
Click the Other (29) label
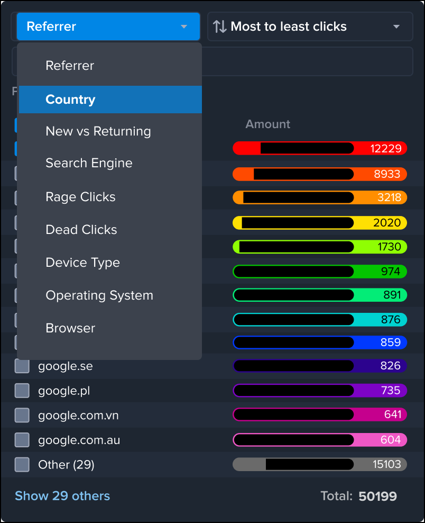coord(66,465)
